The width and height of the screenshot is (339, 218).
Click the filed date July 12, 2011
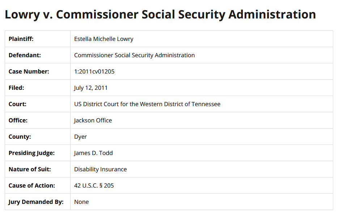(x=91, y=88)
